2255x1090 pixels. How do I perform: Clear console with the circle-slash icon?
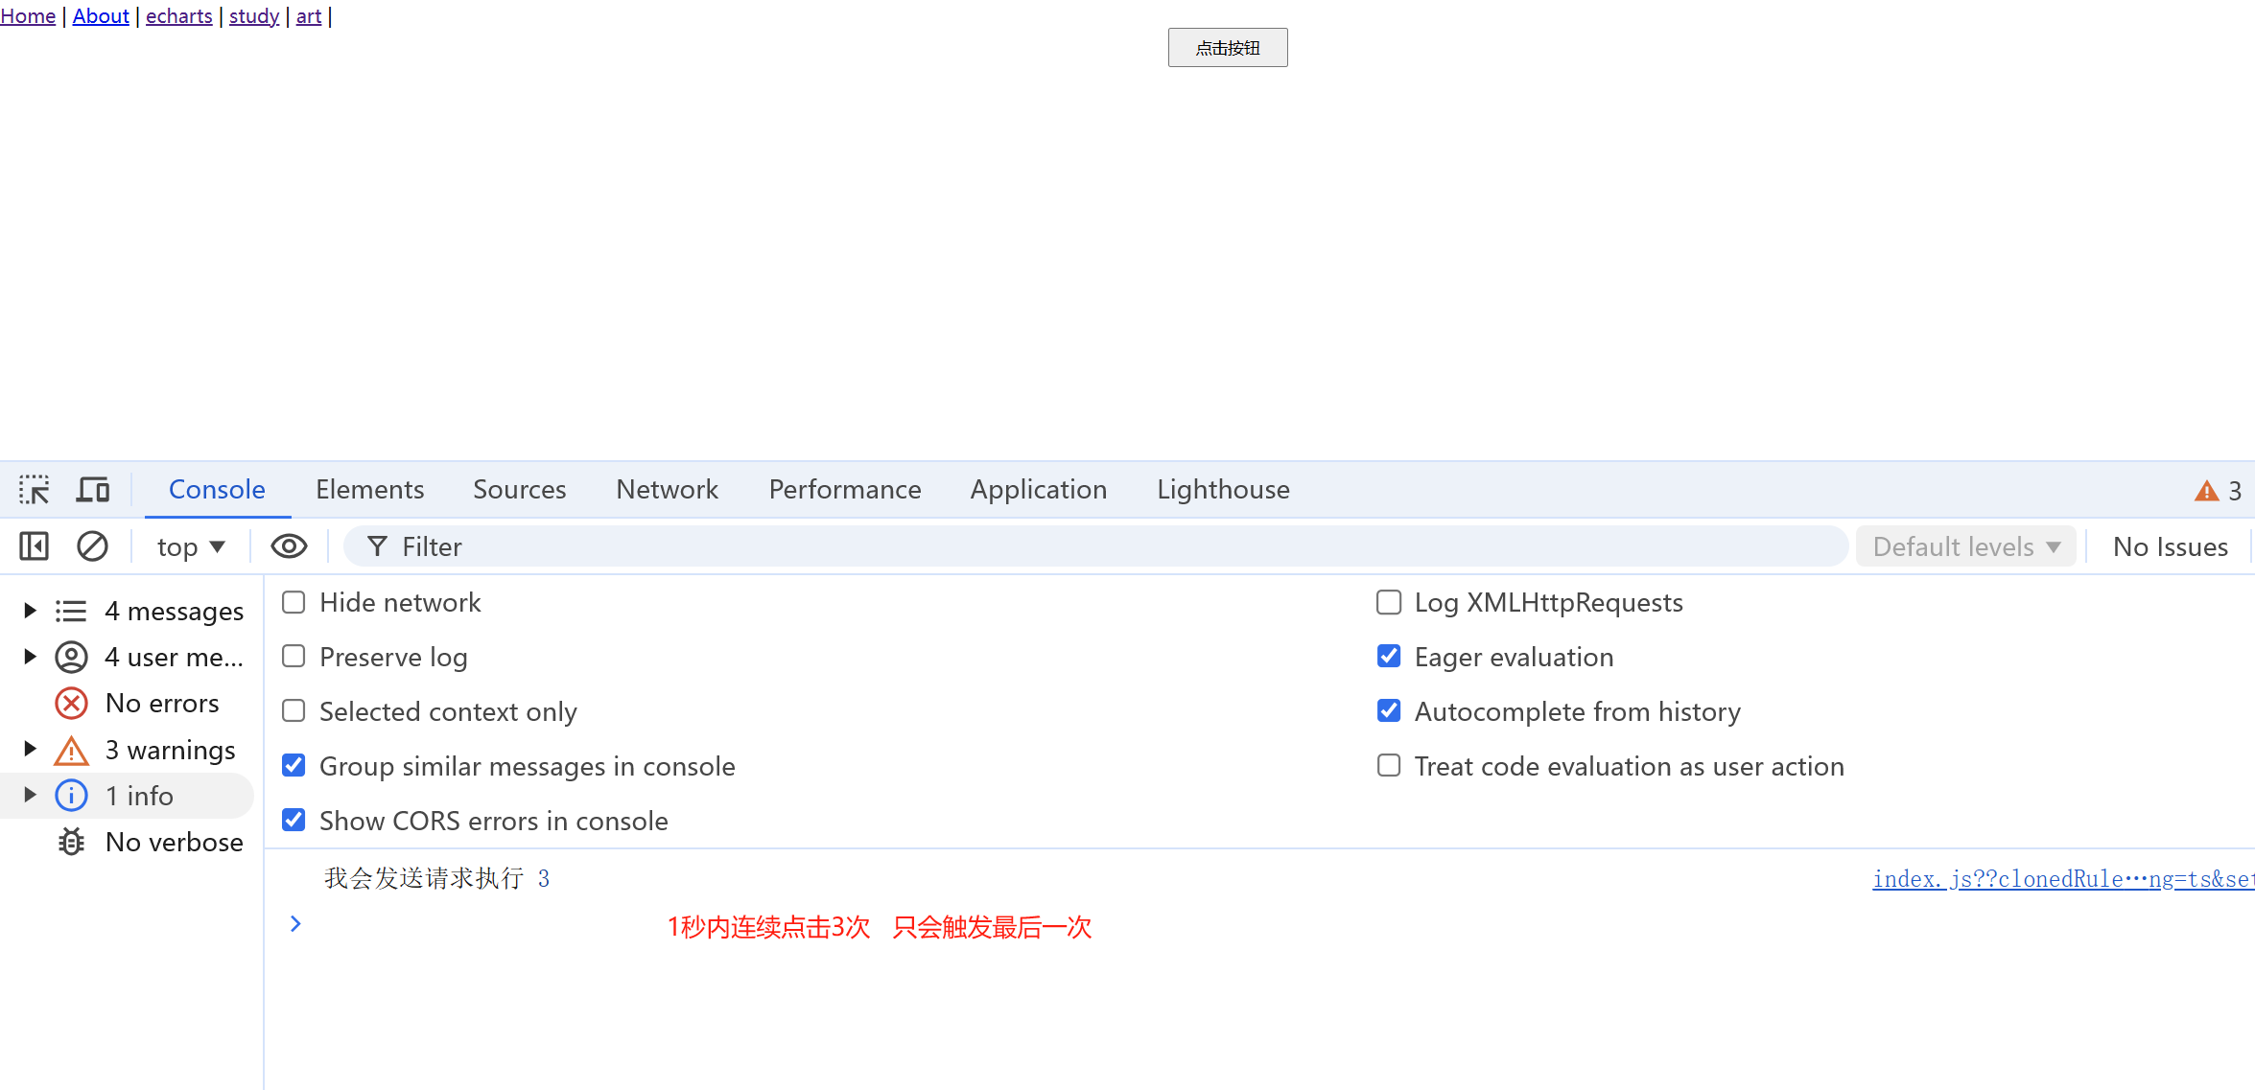(x=92, y=546)
